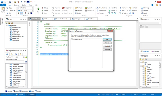
Task: Click the Bookmark icon
Action: tap(130, 11)
